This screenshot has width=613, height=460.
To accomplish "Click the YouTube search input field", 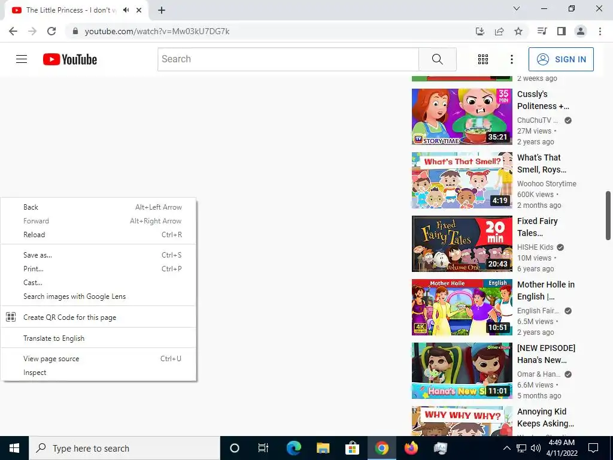I will 288,59.
